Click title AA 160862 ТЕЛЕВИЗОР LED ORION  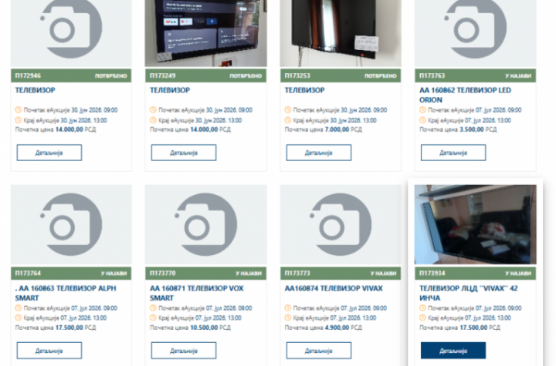point(465,95)
